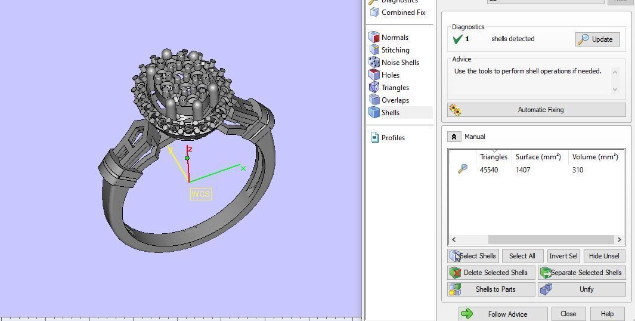
Task: Click the Holes cube icon
Action: tap(374, 75)
